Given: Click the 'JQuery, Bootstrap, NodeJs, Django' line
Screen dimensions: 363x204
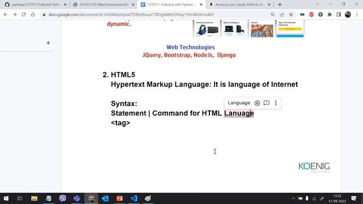Looking at the screenshot, I should (x=189, y=55).
